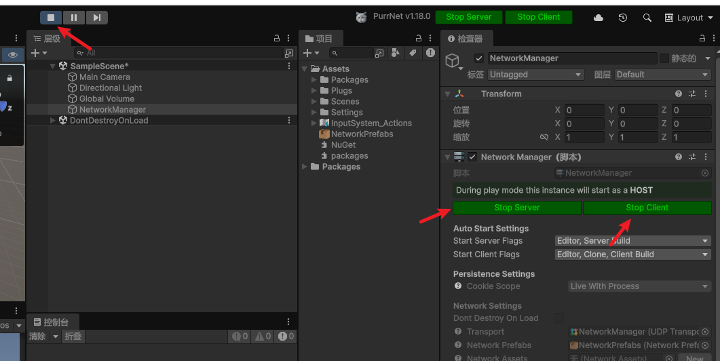Open the Default layer dropdown
This screenshot has width=720, height=361.
point(662,75)
